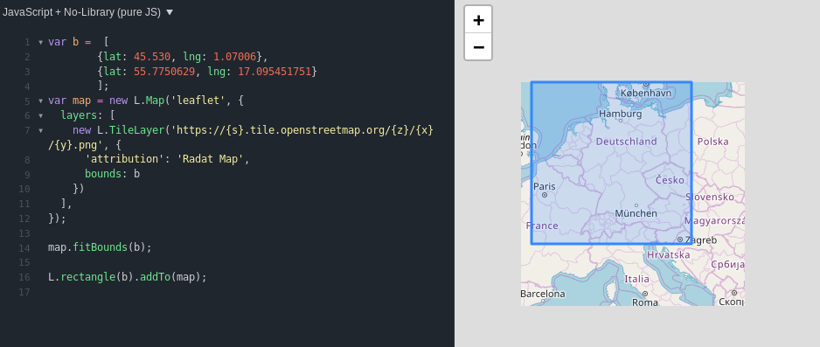Collapse the fold arrow on line 5
Screen dimensions: 820x347
[41, 101]
